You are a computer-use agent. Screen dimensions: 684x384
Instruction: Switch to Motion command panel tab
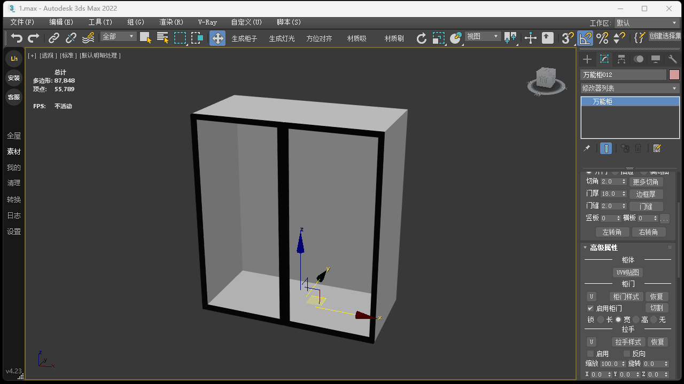[x=639, y=59]
